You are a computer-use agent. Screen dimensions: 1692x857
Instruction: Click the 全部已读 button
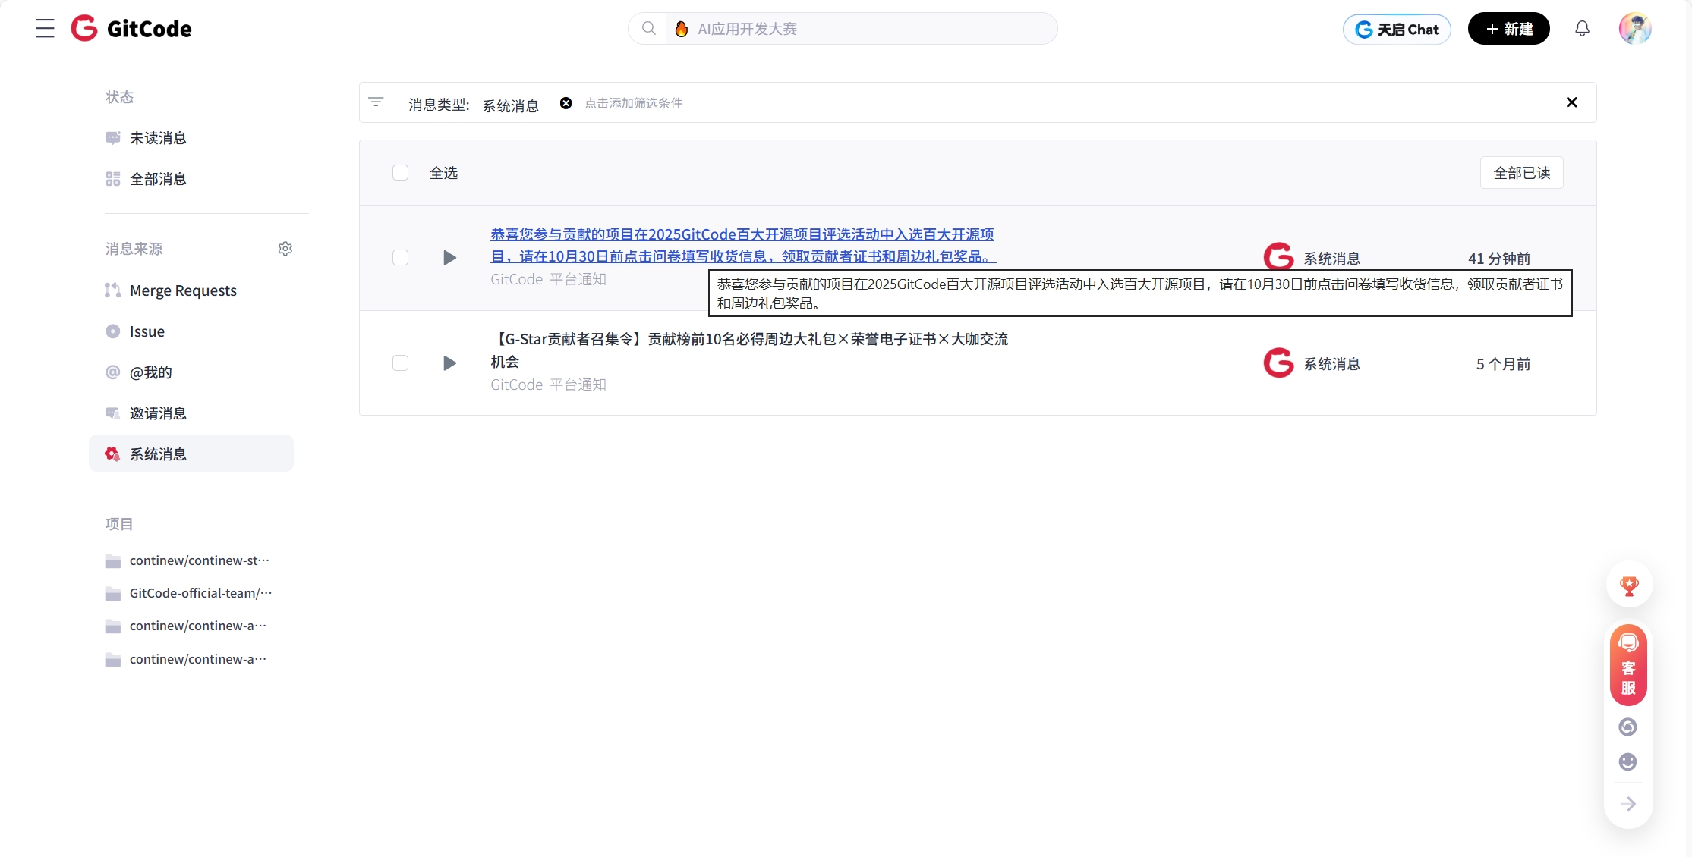click(x=1521, y=173)
